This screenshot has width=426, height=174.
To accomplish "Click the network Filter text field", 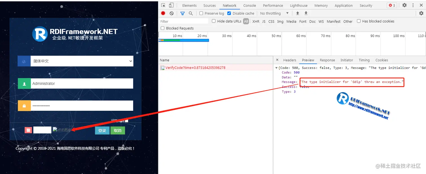I will [184, 21].
